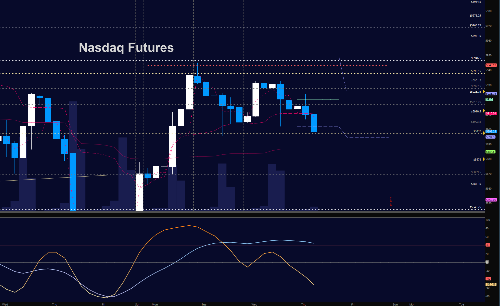Click the red -40 oscillator level tag
The image size is (500, 306).
(488, 279)
